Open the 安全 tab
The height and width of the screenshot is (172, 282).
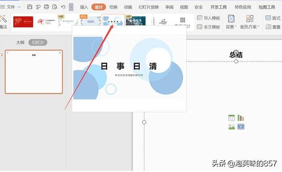(198, 7)
